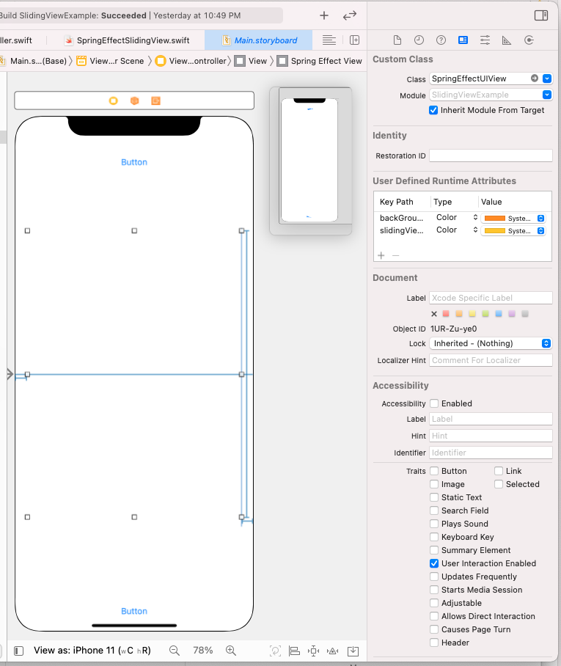Select the Identity inspector tab

pos(463,40)
